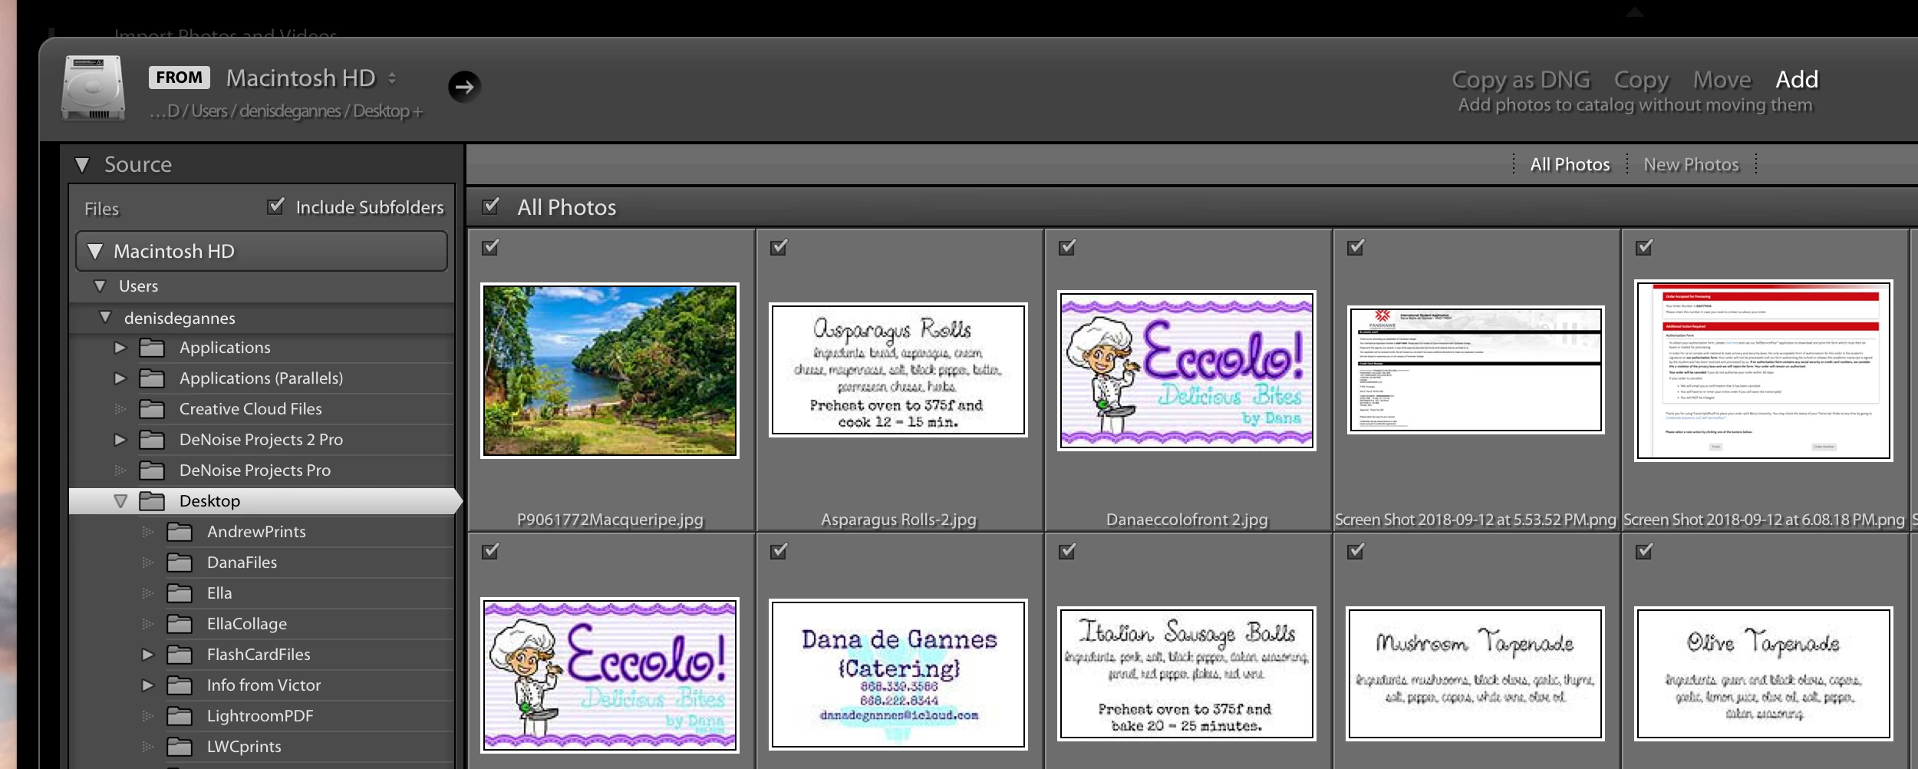The width and height of the screenshot is (1918, 769).
Task: Toggle the Include Subfolders checkbox
Action: click(x=275, y=206)
